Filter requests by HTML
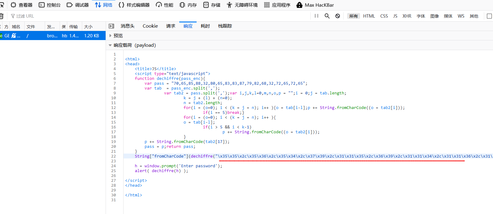Viewport: 493px width, 214px height. 369,16
